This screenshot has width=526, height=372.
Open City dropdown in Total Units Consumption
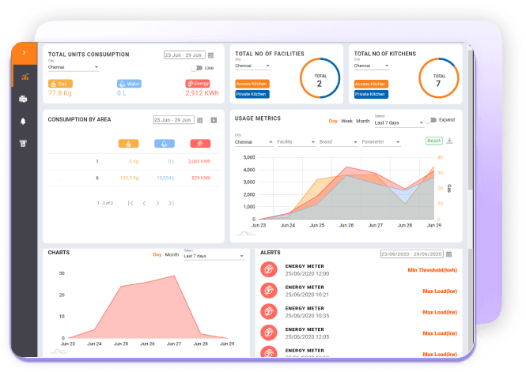pos(73,67)
